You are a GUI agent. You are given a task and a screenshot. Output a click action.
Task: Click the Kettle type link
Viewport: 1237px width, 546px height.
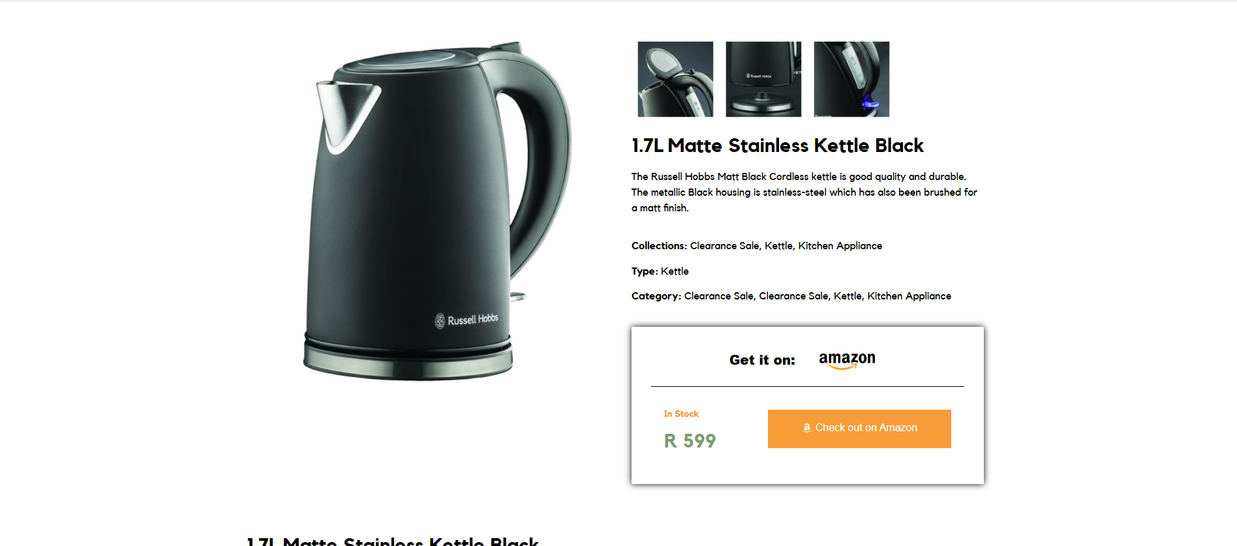click(x=675, y=271)
